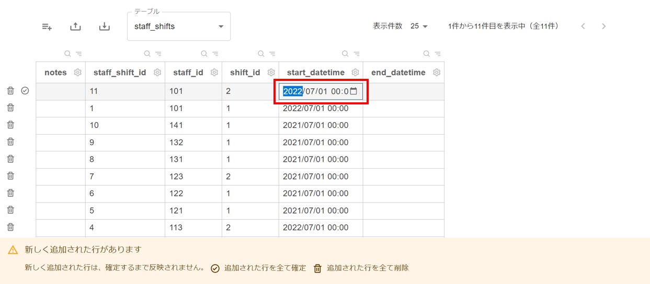Open filter for staff_shift_id column
Screen dimensions: 650x284
pyautogui.click(x=158, y=54)
